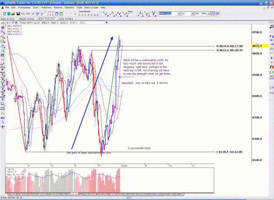Click wave band 5 button
The image size is (274, 200).
click(x=89, y=15)
